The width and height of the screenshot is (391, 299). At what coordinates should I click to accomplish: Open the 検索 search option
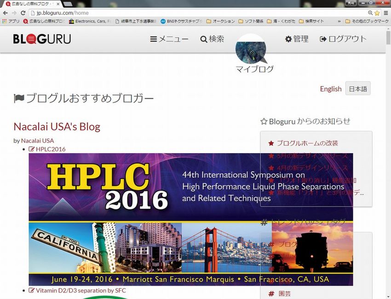[212, 39]
